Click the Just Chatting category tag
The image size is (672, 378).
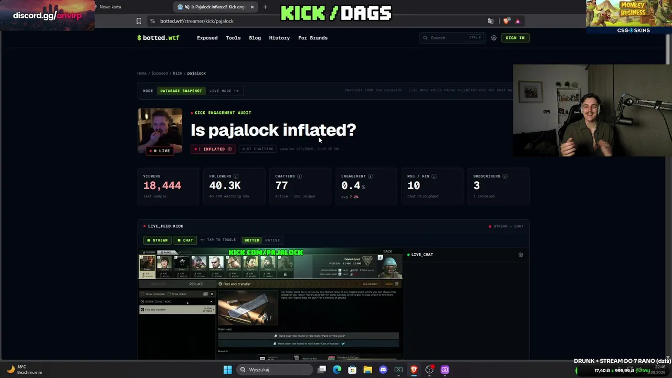[x=257, y=149]
